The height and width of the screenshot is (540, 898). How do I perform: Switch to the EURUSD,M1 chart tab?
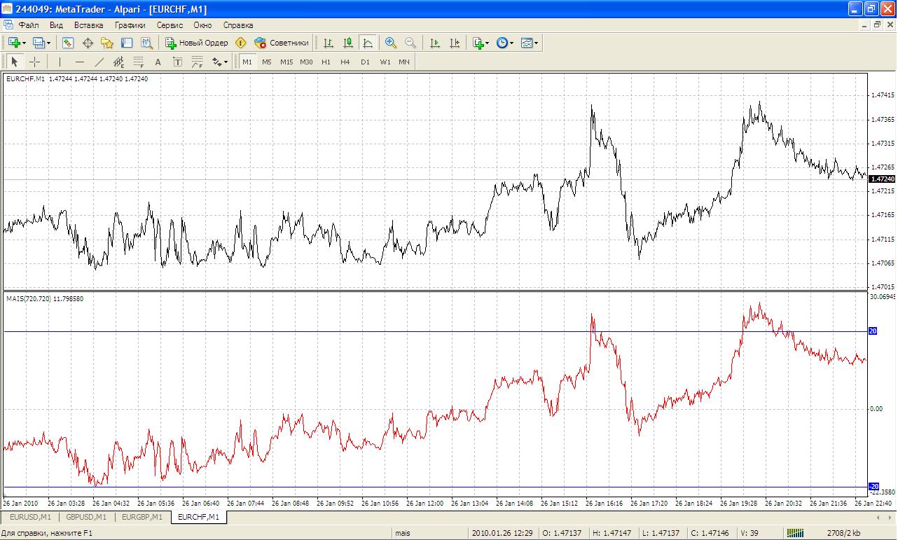pyautogui.click(x=30, y=518)
